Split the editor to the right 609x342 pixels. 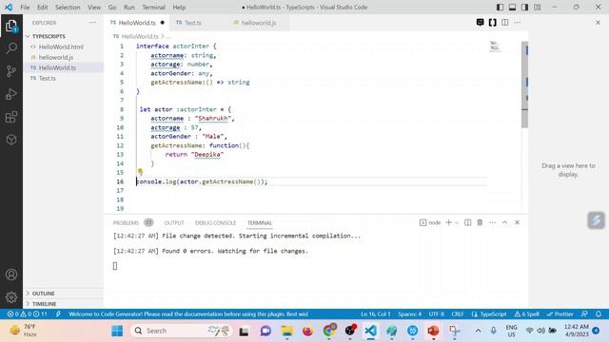pyautogui.click(x=505, y=23)
